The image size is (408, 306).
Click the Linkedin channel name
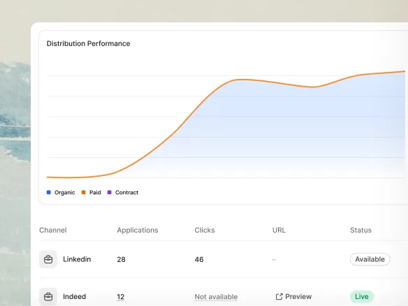tap(77, 259)
